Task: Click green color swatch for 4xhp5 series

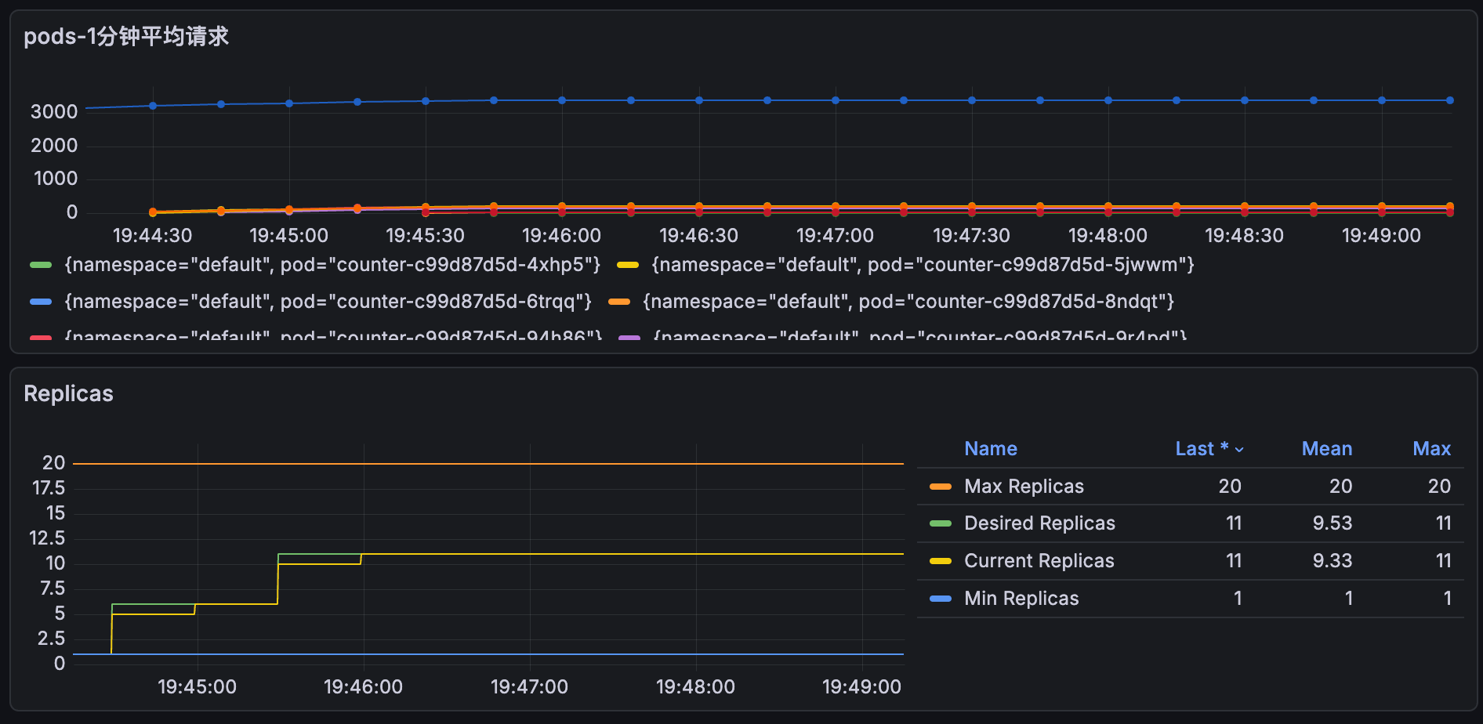Action: point(41,265)
